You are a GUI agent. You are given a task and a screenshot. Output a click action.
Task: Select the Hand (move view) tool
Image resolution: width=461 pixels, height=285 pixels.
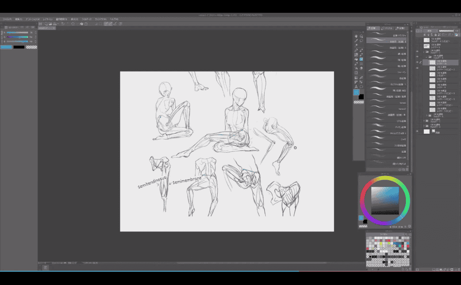[x=356, y=36]
